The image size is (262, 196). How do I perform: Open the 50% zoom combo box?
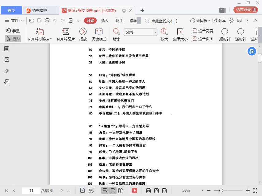click(x=141, y=32)
